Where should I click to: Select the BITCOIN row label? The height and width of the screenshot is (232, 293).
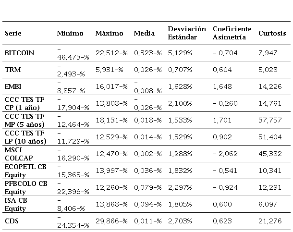[19, 53]
